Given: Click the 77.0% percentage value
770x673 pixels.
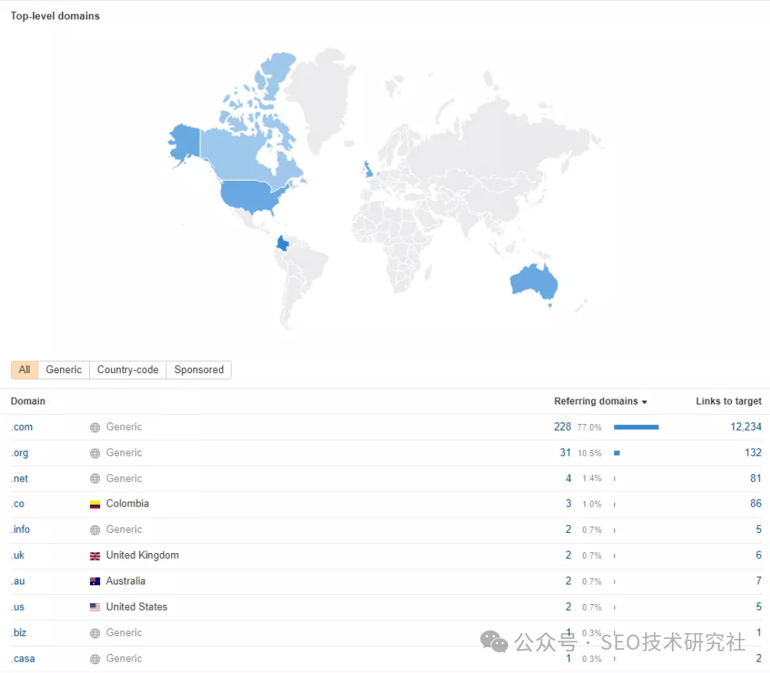Looking at the screenshot, I should 589,428.
